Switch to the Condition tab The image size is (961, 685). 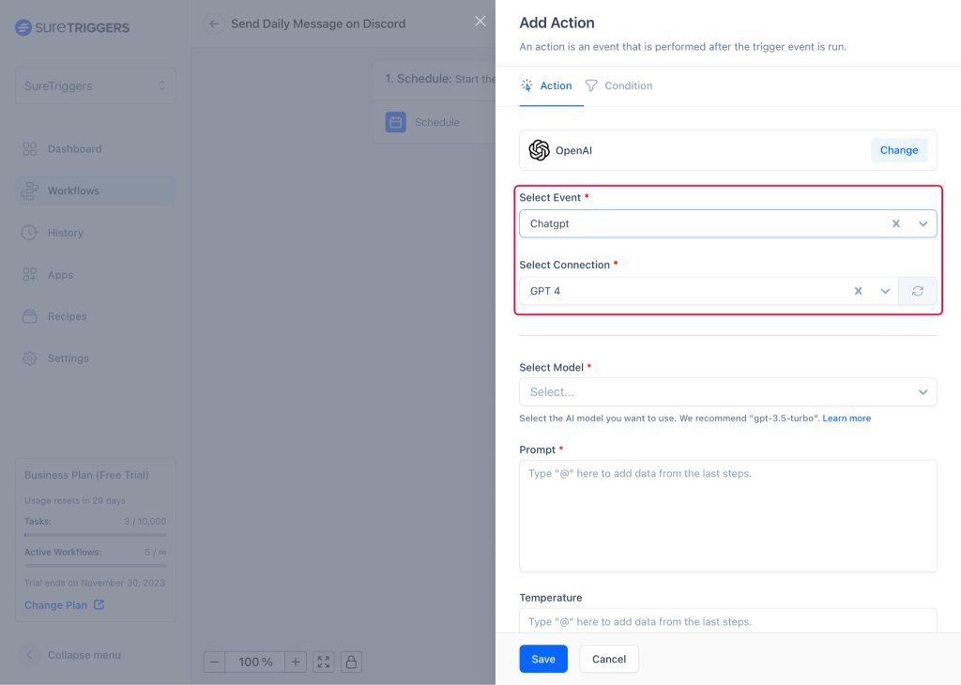(618, 85)
